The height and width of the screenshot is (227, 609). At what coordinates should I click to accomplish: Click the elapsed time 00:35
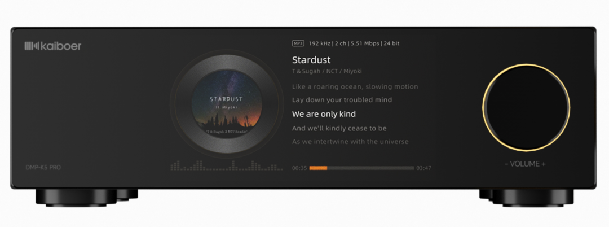coord(299,168)
